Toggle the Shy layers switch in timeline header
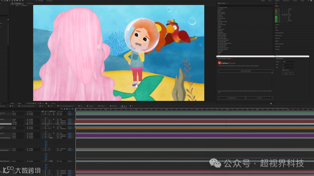The width and height of the screenshot is (314, 176). click(64, 109)
